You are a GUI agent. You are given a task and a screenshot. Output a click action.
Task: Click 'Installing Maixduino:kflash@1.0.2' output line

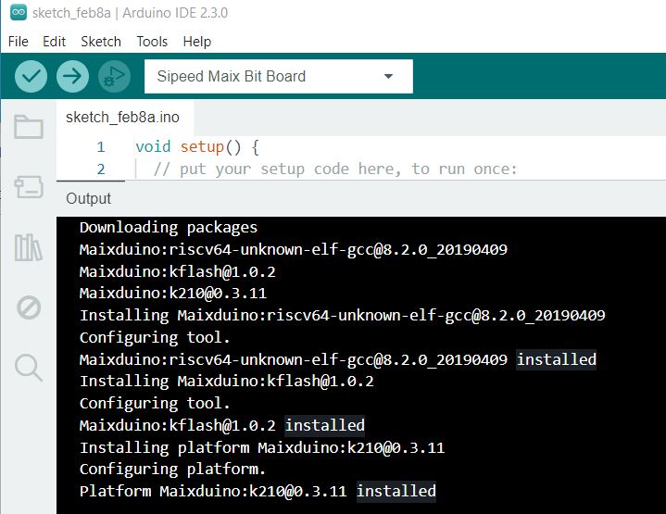coord(227,381)
